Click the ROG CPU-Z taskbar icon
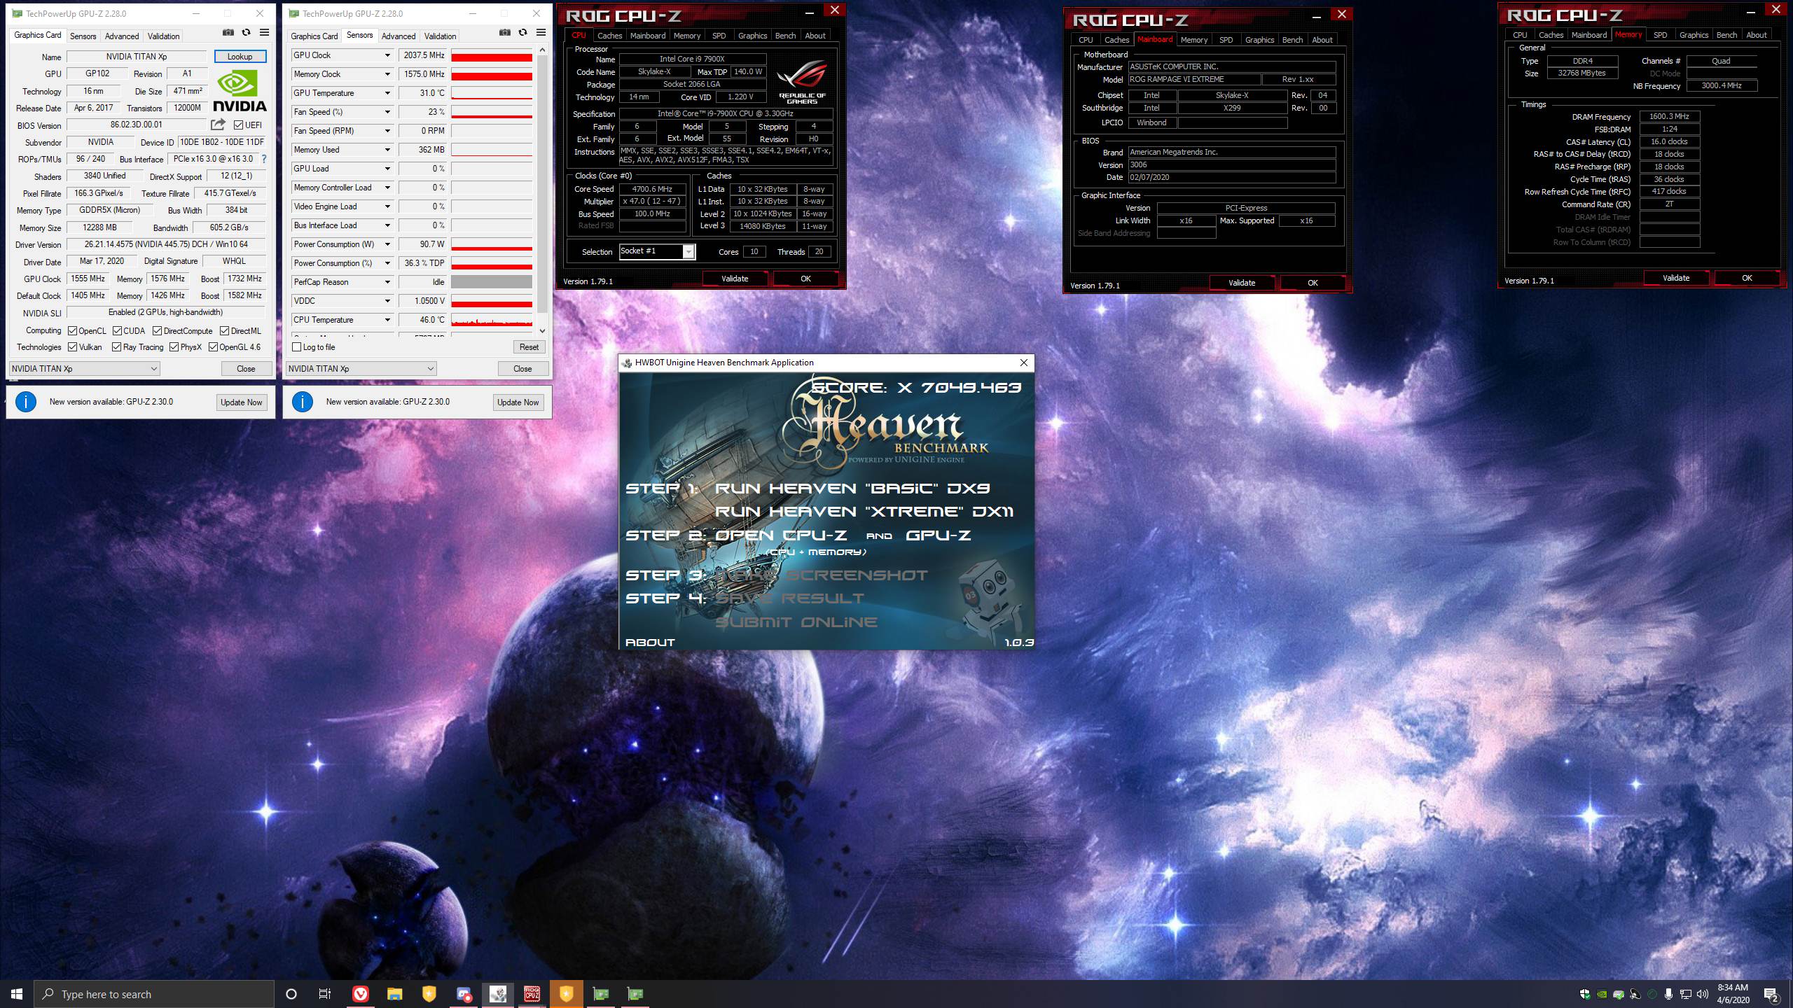This screenshot has width=1793, height=1008. (532, 994)
